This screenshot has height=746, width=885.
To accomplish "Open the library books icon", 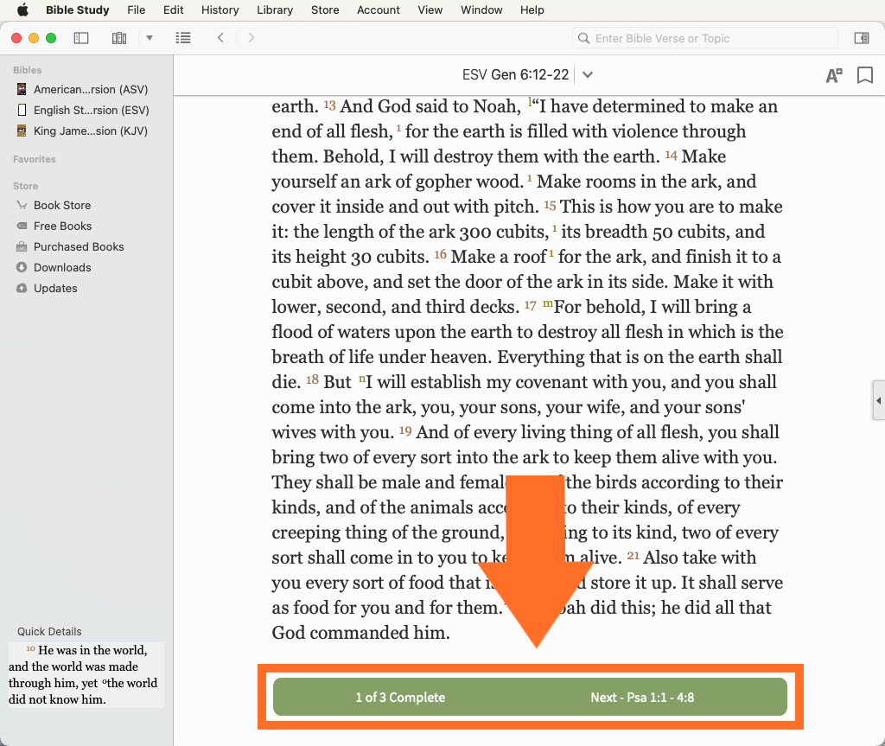I will click(x=119, y=38).
